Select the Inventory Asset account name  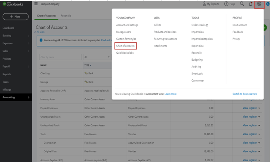coord(48,99)
